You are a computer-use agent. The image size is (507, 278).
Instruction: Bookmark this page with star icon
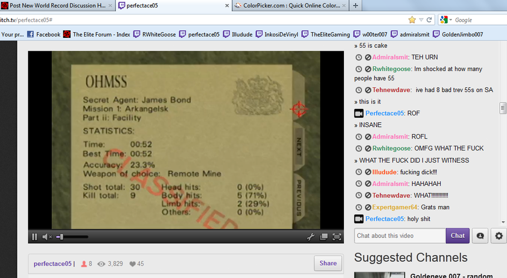tap(412, 19)
